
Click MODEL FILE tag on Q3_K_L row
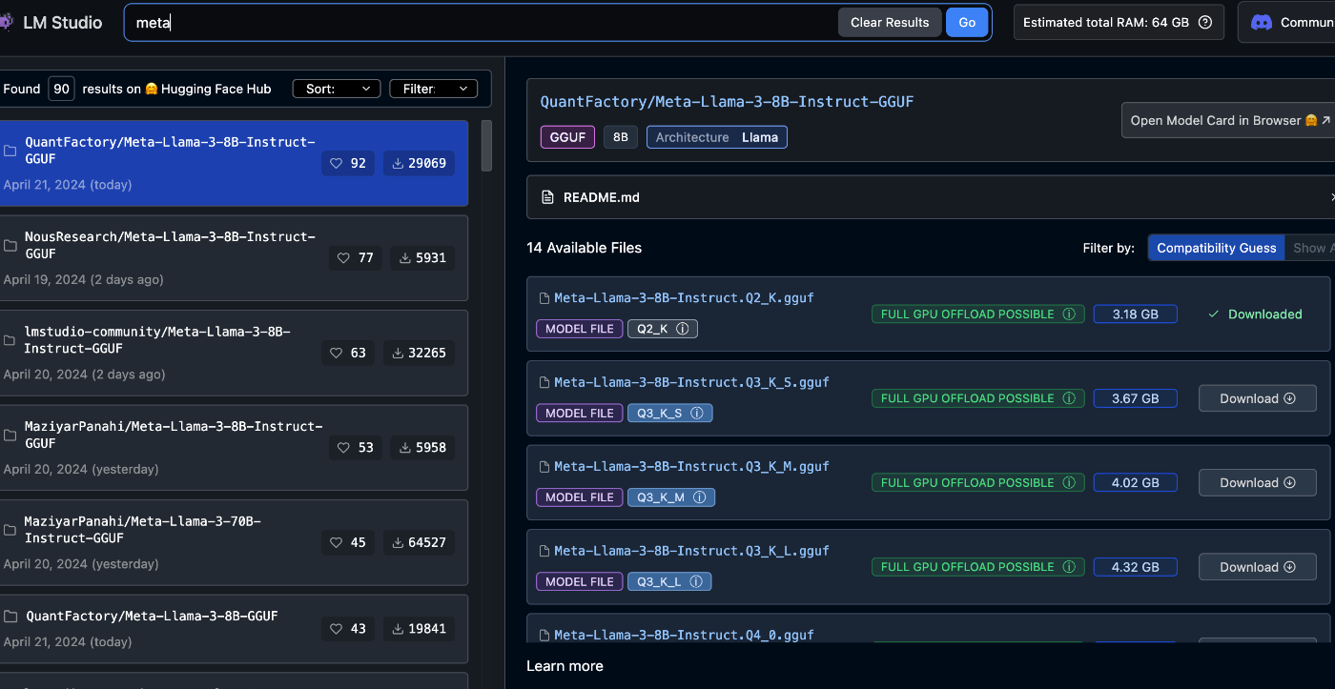(x=579, y=581)
